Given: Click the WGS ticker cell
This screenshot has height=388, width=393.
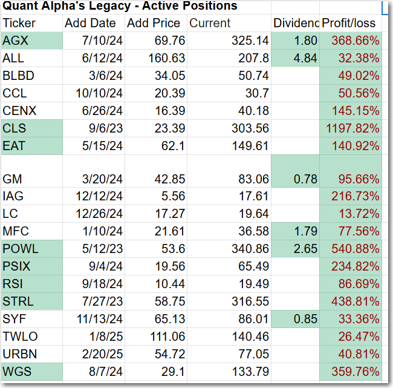Looking at the screenshot, I should 31,372.
